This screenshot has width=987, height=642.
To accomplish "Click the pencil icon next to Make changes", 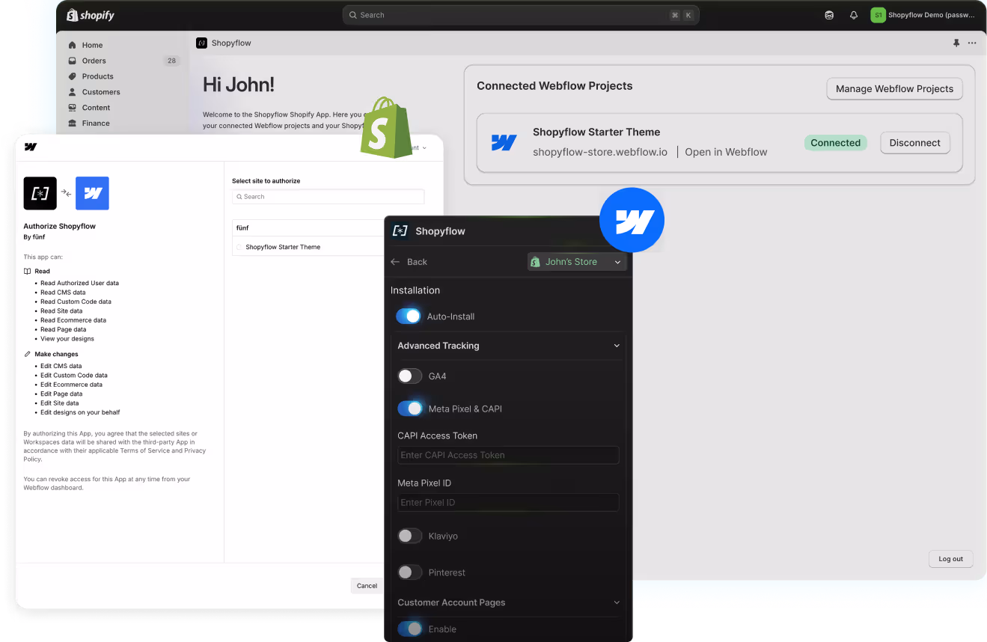I will tap(28, 354).
